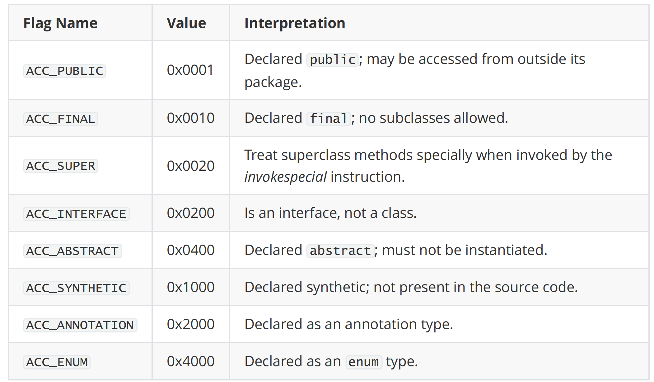Click the italic invokespecial text
The width and height of the screenshot is (654, 382).
point(285,177)
